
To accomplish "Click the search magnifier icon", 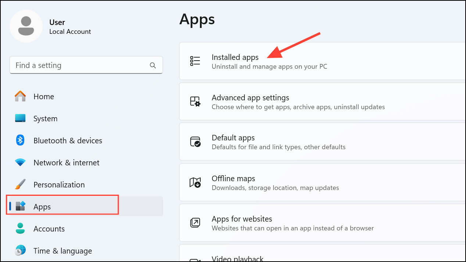I will [153, 65].
